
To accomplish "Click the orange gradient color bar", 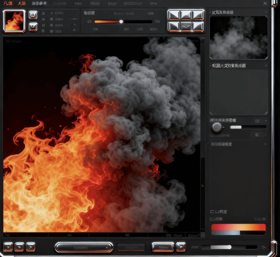I will (238, 227).
